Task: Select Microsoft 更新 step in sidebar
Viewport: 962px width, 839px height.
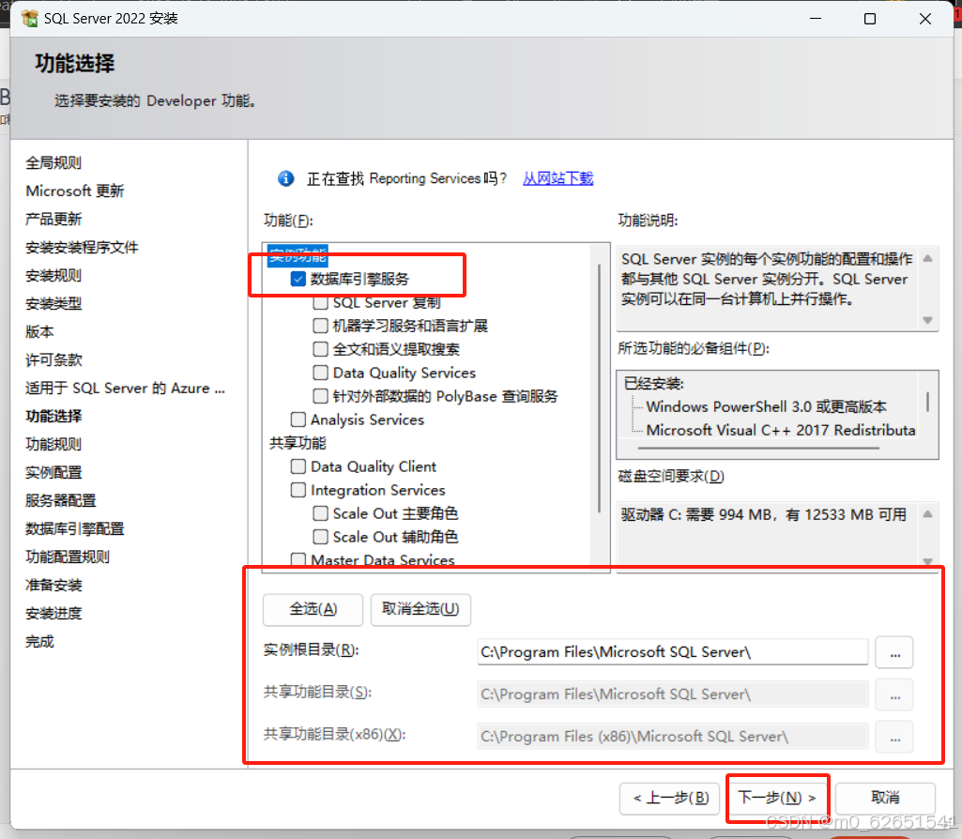Action: (75, 191)
